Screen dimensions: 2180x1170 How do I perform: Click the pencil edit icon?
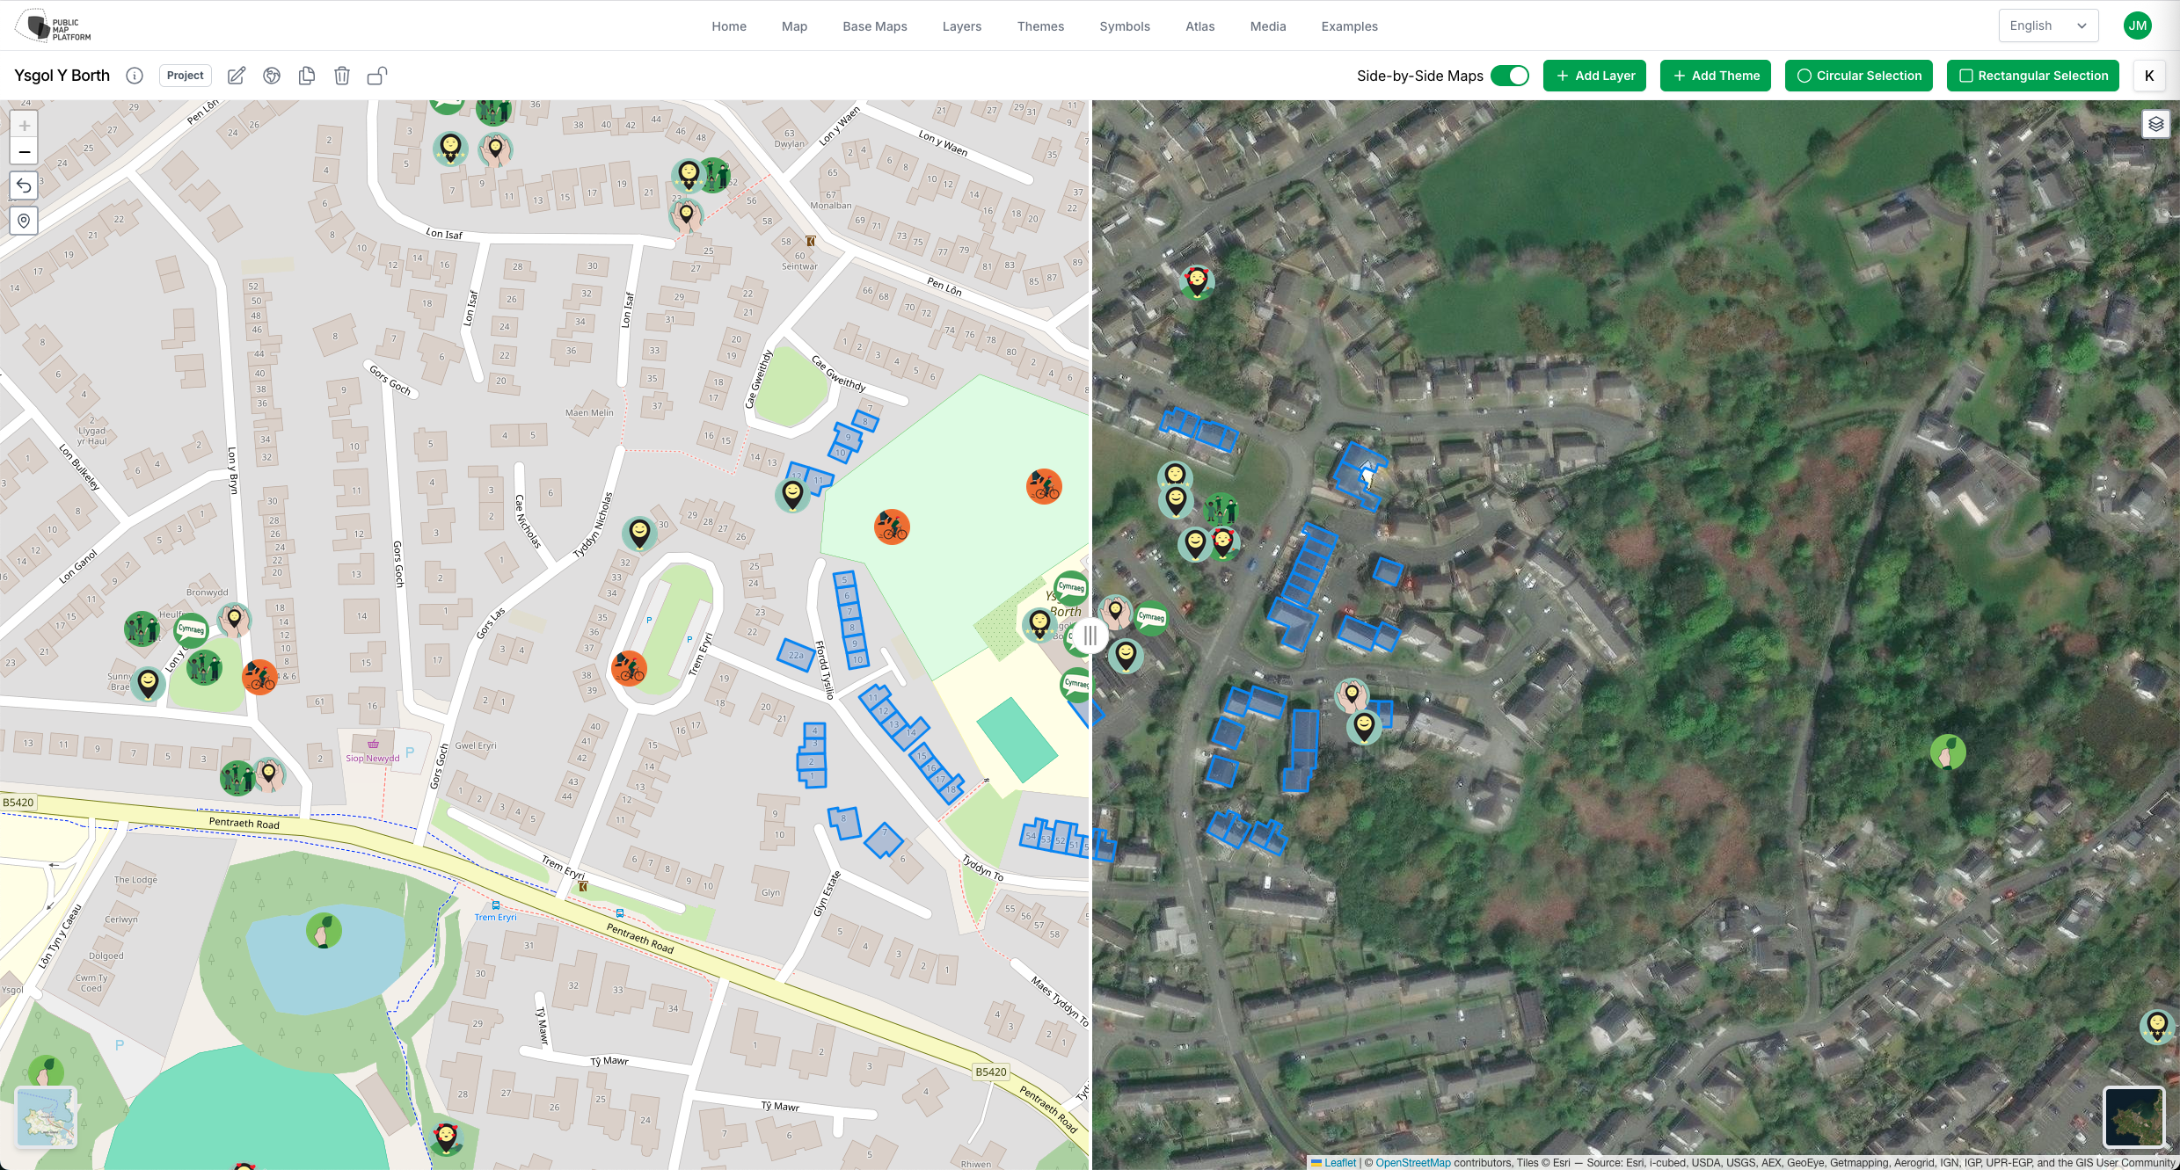[237, 76]
